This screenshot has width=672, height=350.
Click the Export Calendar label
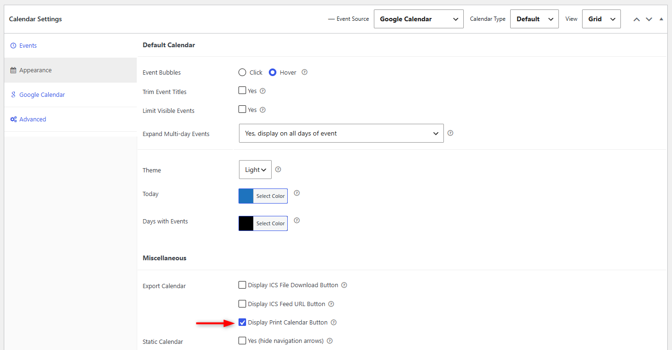[x=164, y=286]
